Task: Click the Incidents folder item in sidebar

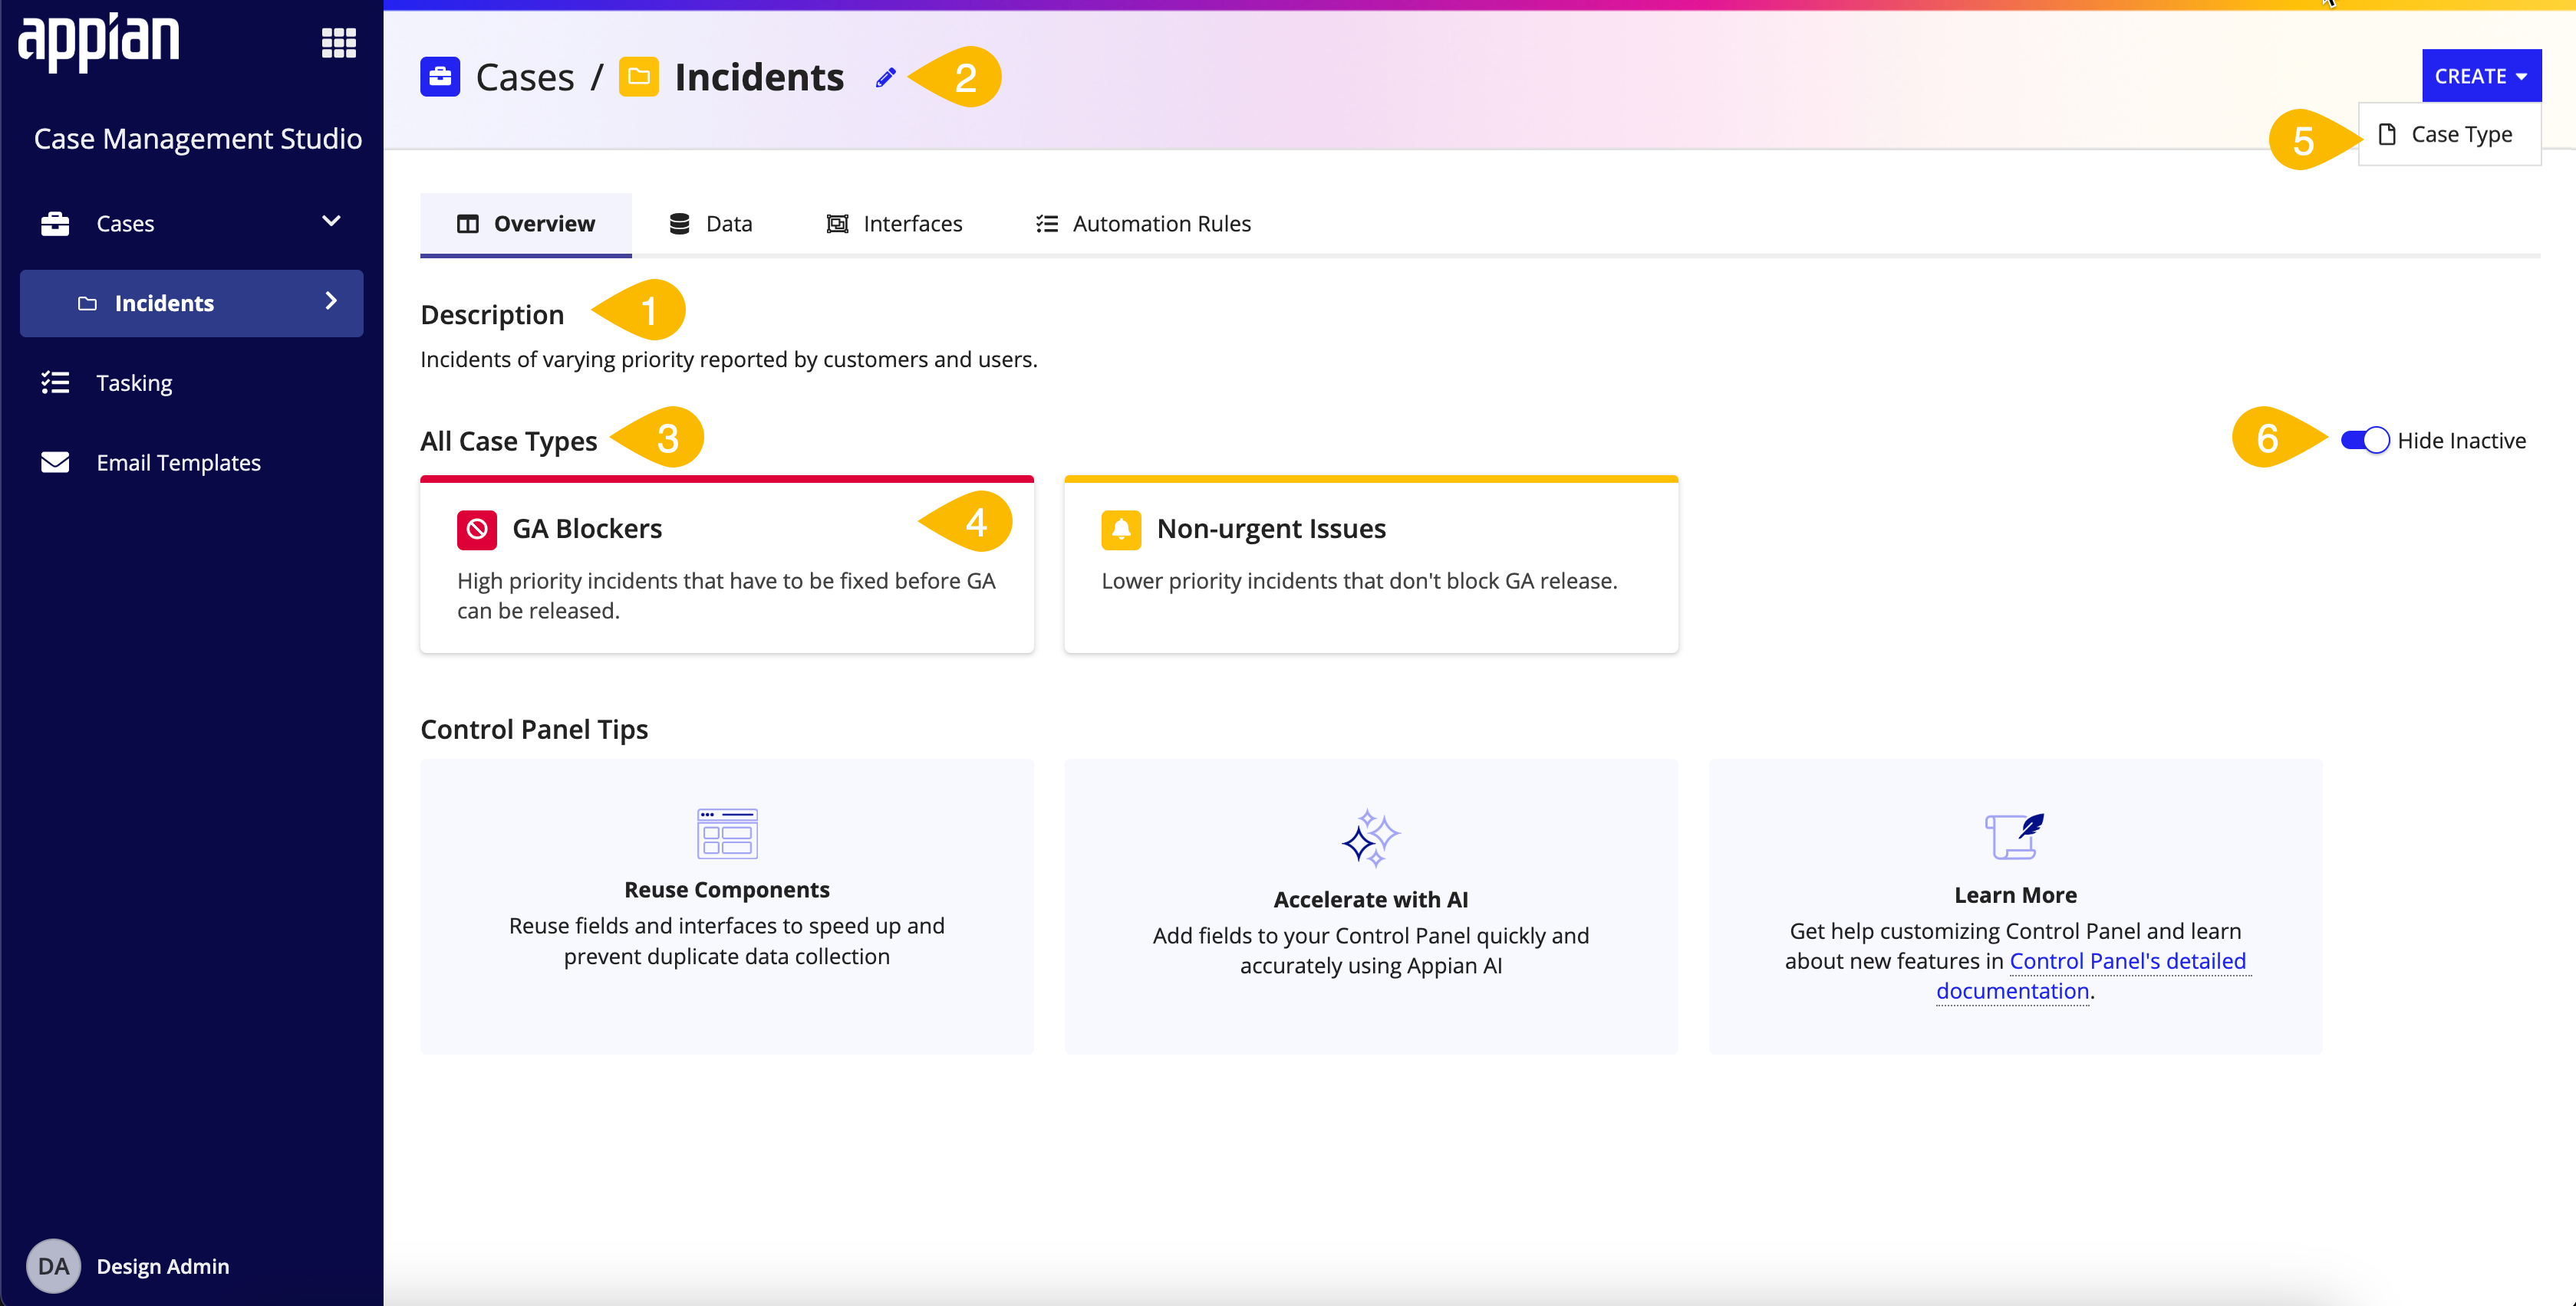Action: (x=191, y=303)
